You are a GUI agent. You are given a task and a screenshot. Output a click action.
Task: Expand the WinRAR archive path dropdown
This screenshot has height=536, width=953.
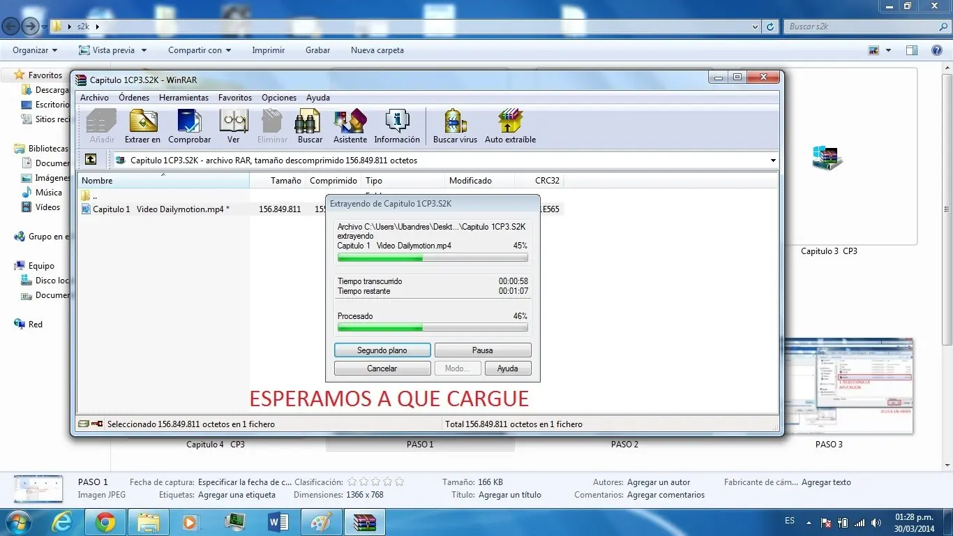[x=773, y=161]
